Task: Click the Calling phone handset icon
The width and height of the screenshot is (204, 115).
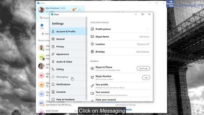Action: 53,69
